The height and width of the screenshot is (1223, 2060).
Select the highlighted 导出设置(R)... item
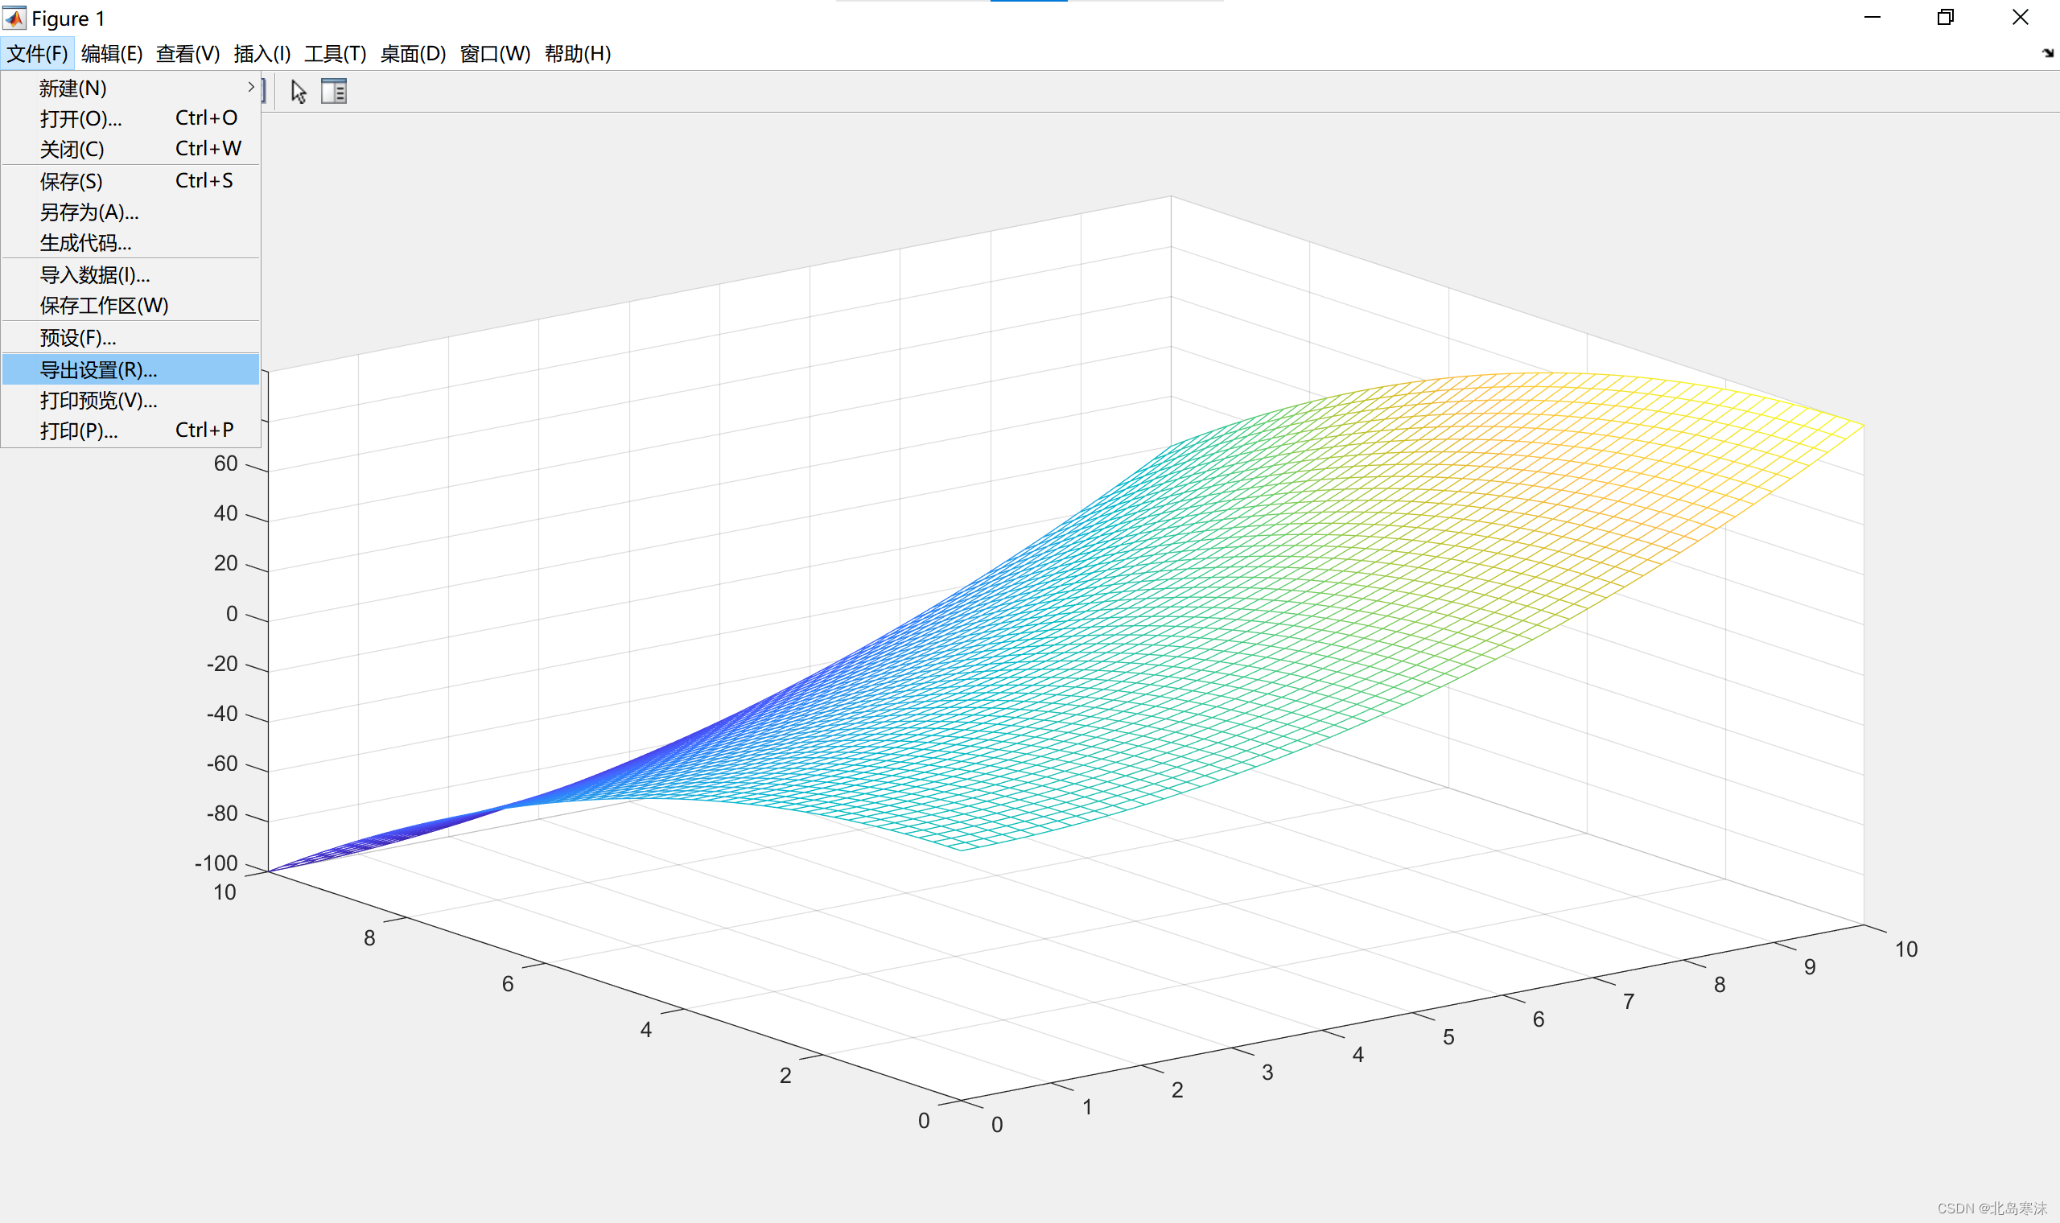click(x=98, y=370)
